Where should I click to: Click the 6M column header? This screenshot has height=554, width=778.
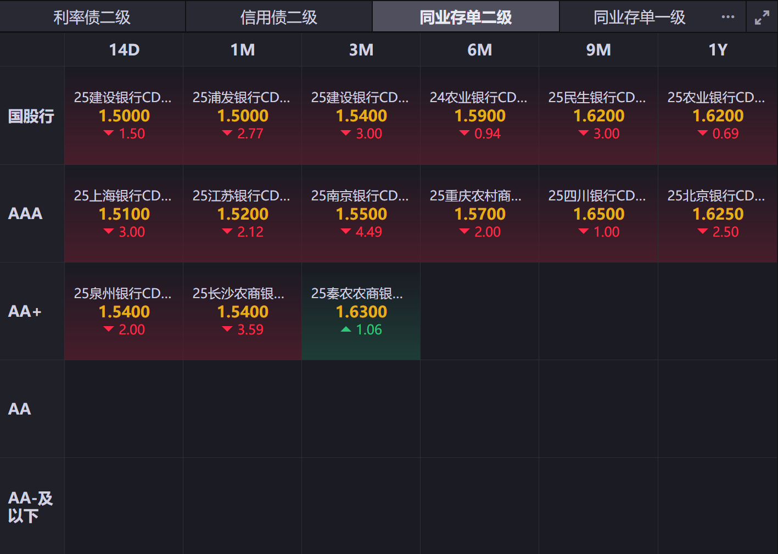pyautogui.click(x=480, y=50)
